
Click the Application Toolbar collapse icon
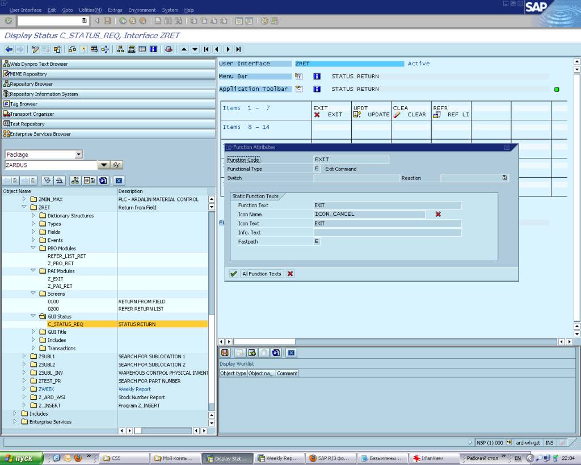coord(298,89)
